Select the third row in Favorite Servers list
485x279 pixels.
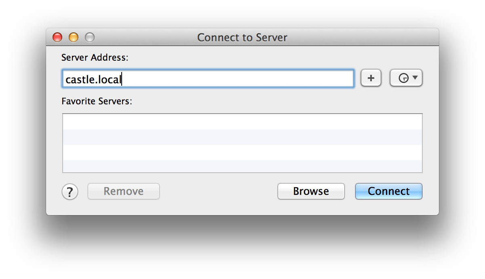pyautogui.click(x=242, y=152)
